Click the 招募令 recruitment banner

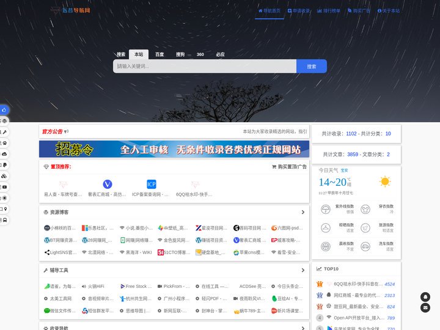pyautogui.click(x=174, y=149)
